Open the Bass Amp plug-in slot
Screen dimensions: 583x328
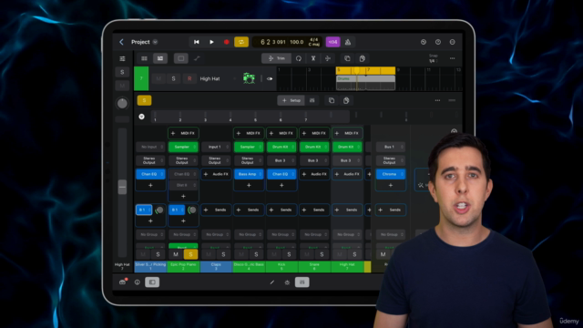(x=249, y=174)
